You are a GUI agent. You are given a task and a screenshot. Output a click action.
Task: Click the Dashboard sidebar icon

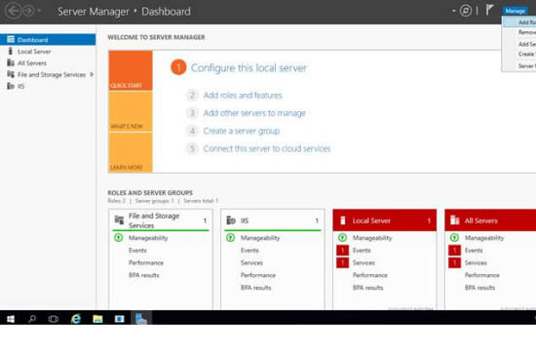pos(11,39)
